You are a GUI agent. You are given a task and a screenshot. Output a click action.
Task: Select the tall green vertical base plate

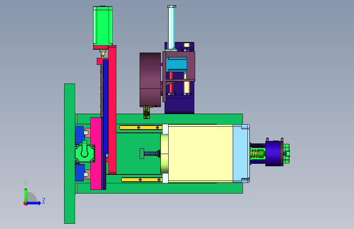(x=69, y=154)
